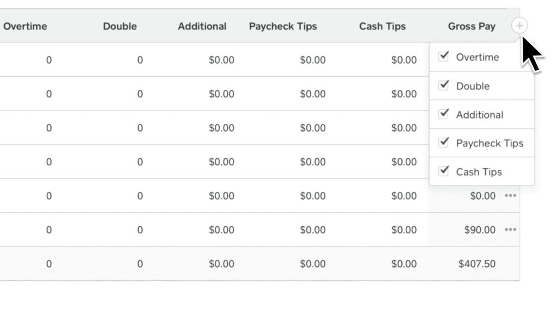Uncheck the Double column checkbox
This screenshot has height=309, width=557.
444,85
